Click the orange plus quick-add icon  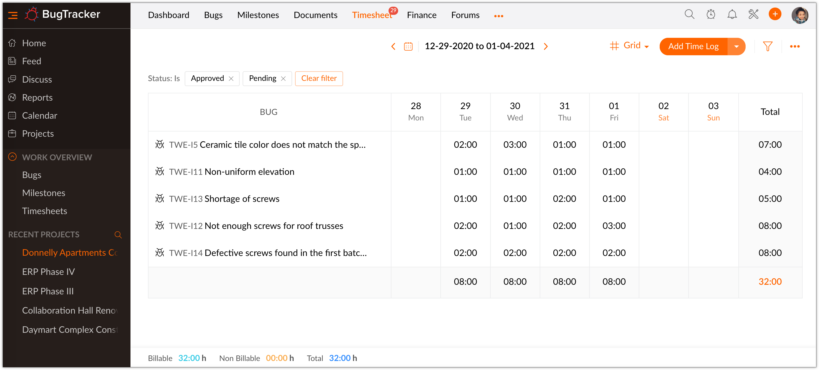pyautogui.click(x=775, y=14)
